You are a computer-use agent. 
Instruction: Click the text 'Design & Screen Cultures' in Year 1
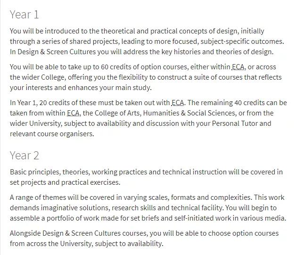click(x=57, y=52)
